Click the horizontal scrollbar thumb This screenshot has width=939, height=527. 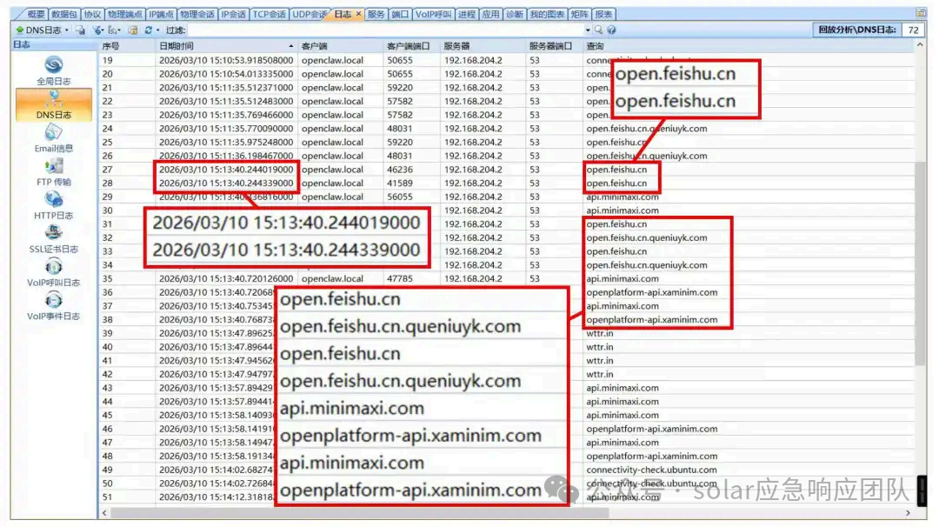point(360,513)
